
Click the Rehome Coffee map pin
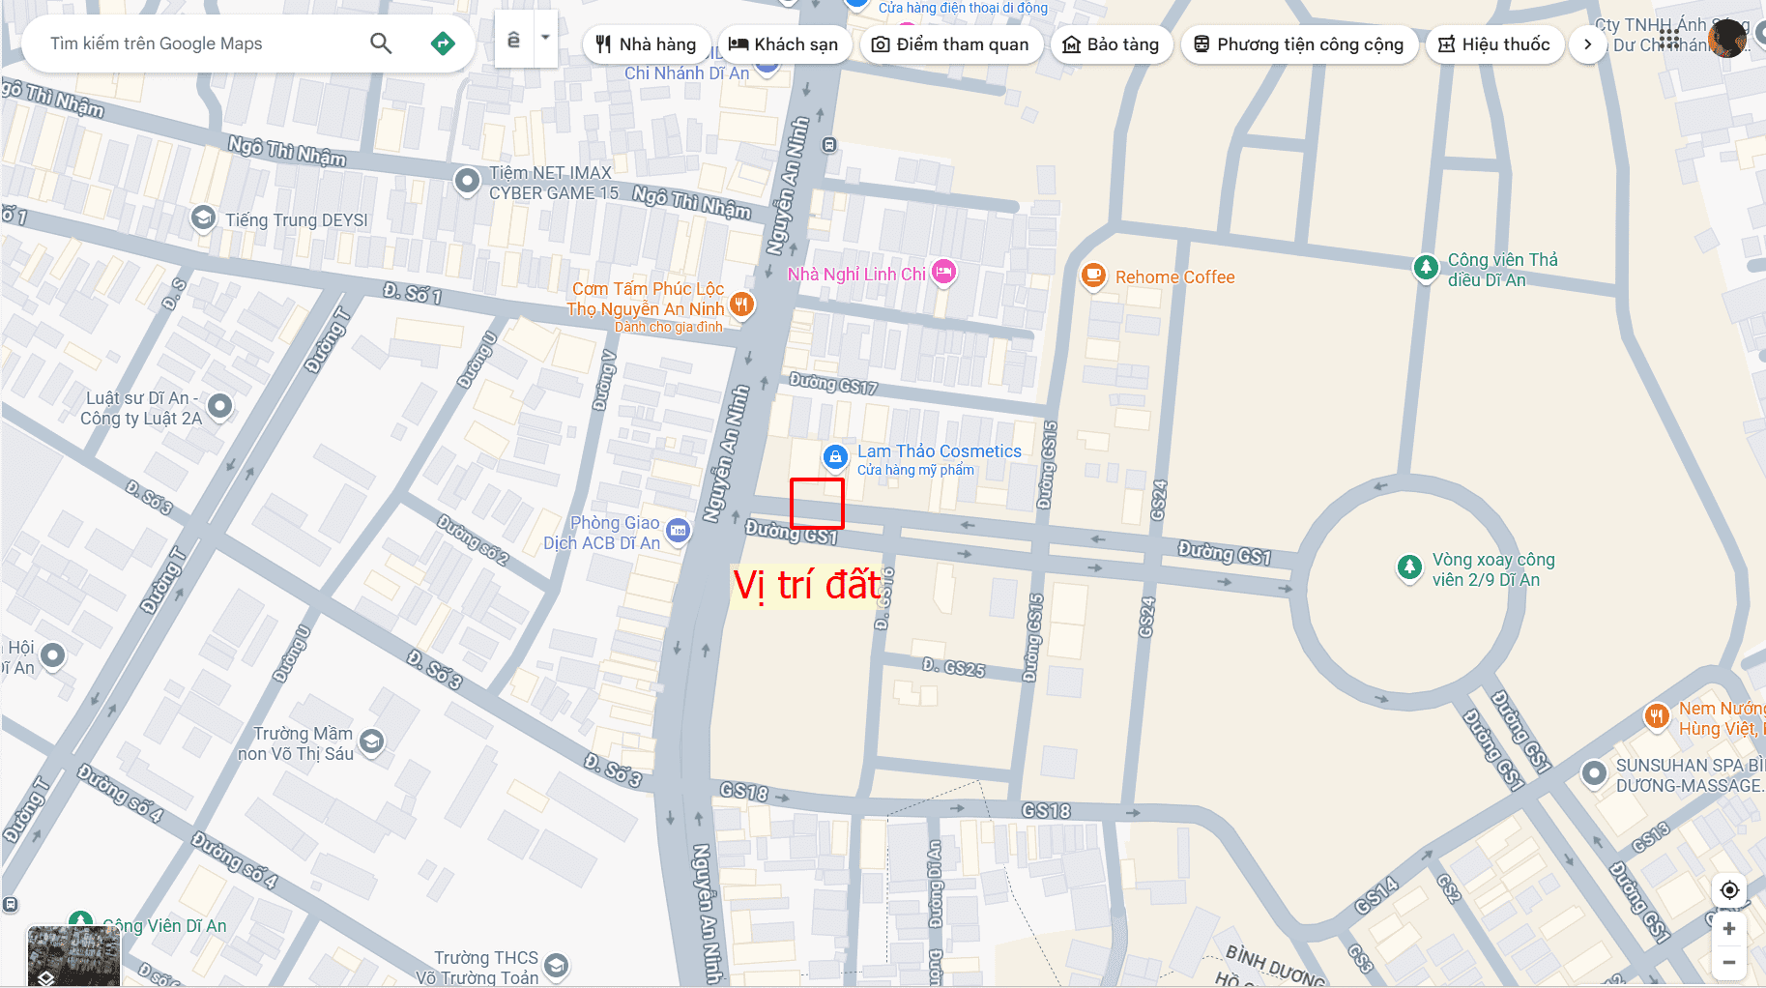tap(1093, 277)
